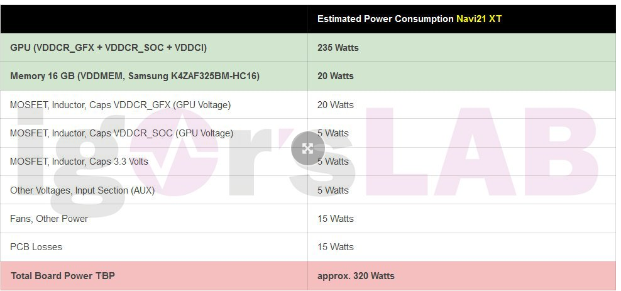The width and height of the screenshot is (621, 291).
Task: Click the Fans, Other Power row label
Action: 49,219
